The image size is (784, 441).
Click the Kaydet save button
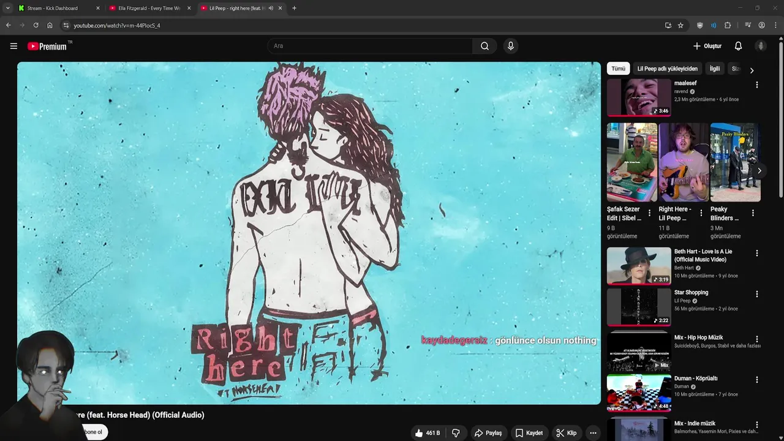click(529, 433)
